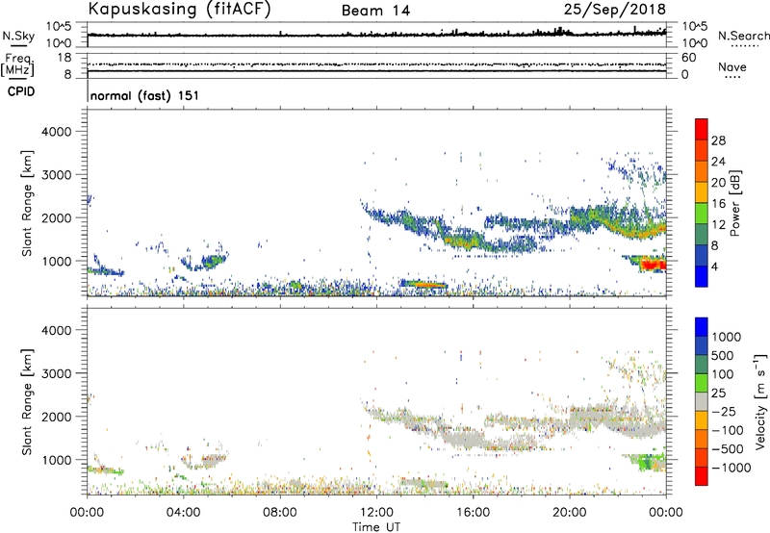770x533 pixels.
Task: Click the '12:00' time axis tick label
Action: coord(376,513)
